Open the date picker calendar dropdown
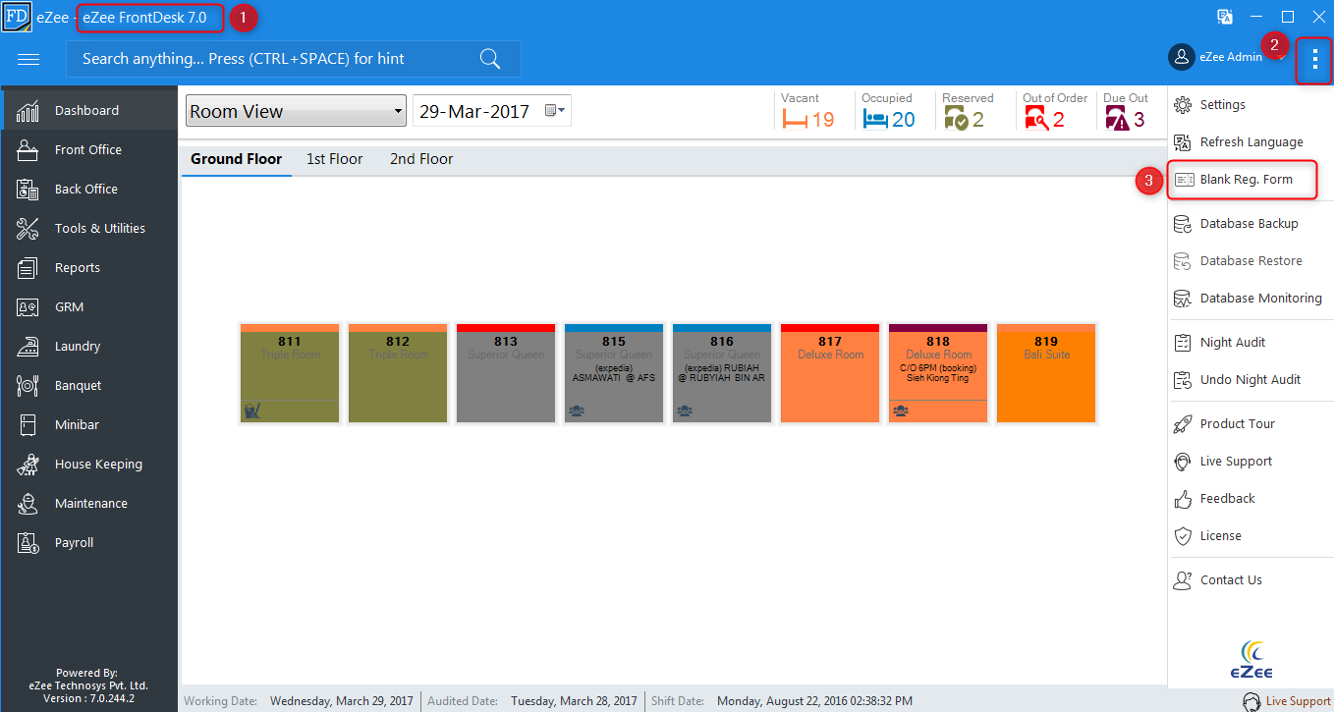Screen dimensions: 1334x712 click(555, 111)
